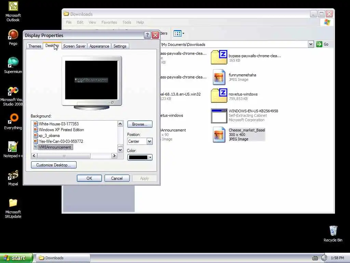Switch to the Settings tab
350x263 pixels.
coord(120,46)
